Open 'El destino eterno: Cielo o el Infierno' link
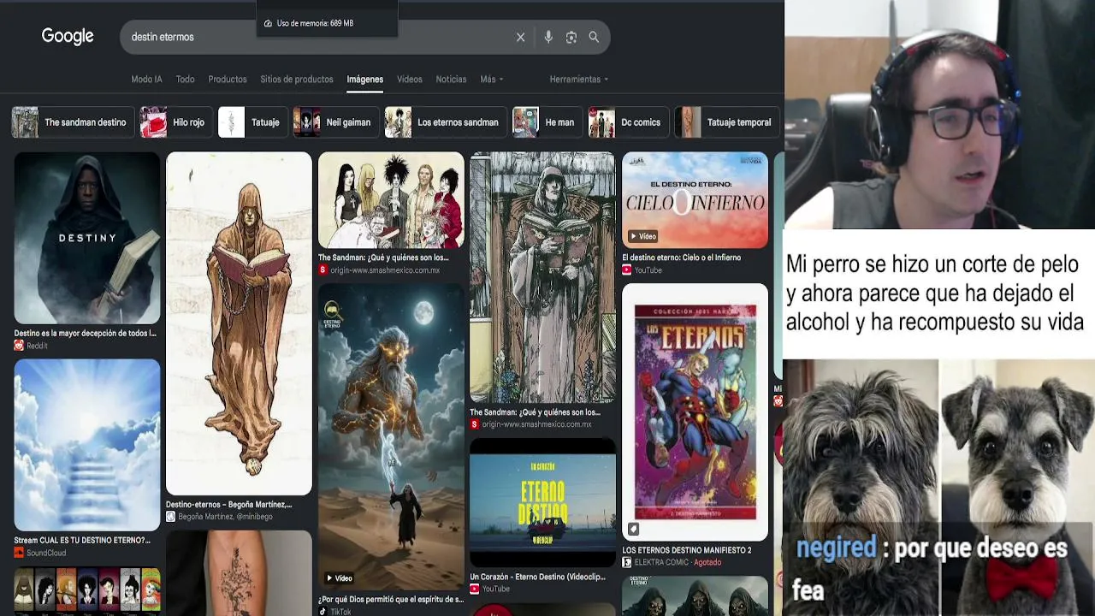Viewport: 1095px width, 616px height. pyautogui.click(x=681, y=258)
